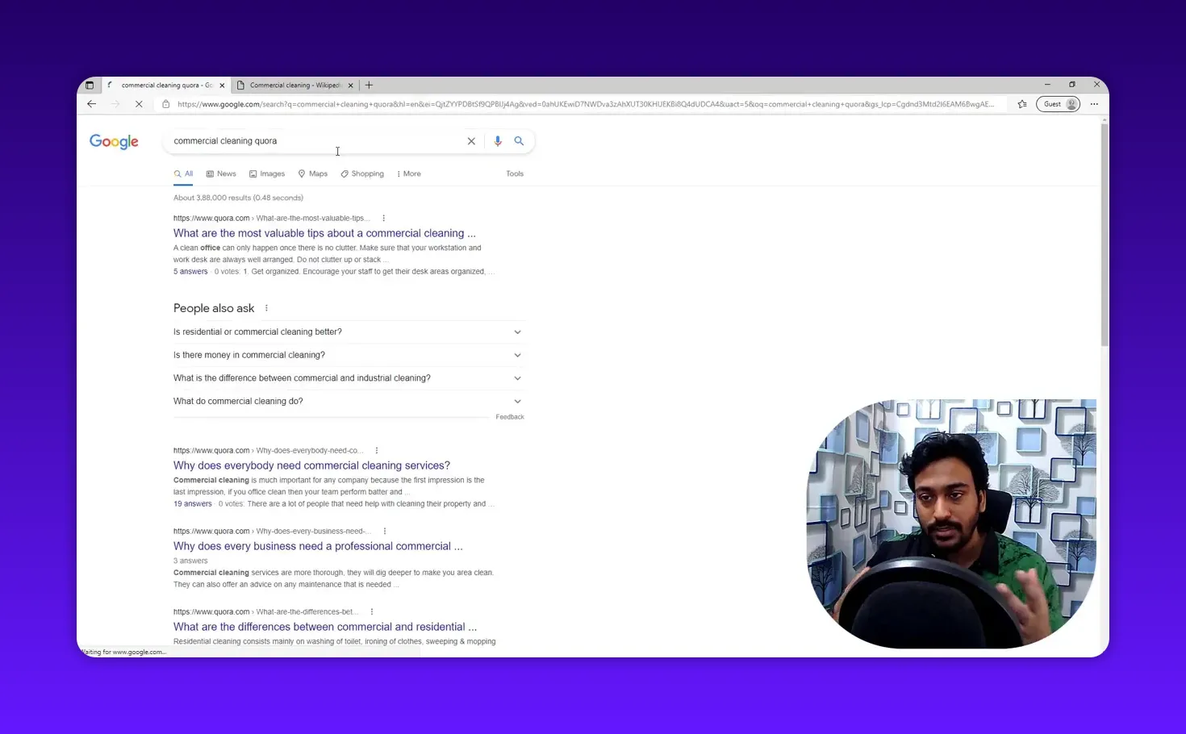
Task: Open the browser three-dot settings menu
Action: tap(1094, 103)
